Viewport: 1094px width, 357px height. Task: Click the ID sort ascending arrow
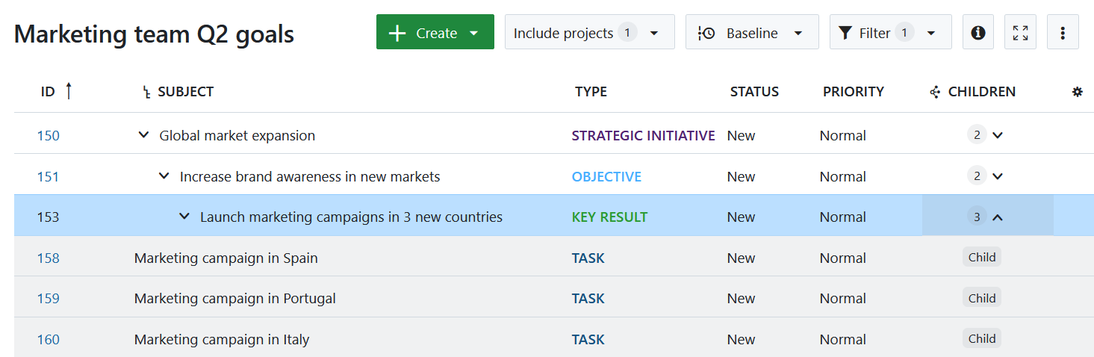tap(69, 91)
